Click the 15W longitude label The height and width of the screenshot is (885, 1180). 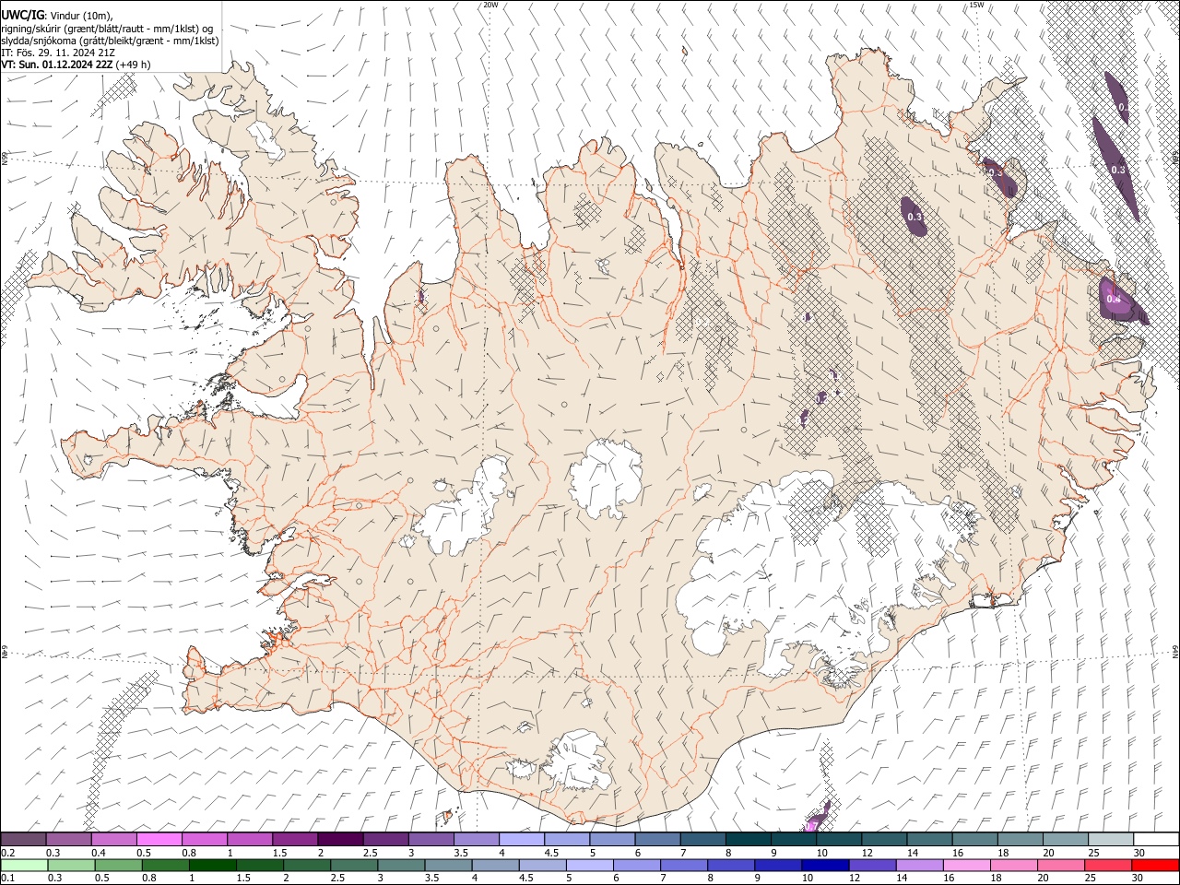click(x=976, y=5)
